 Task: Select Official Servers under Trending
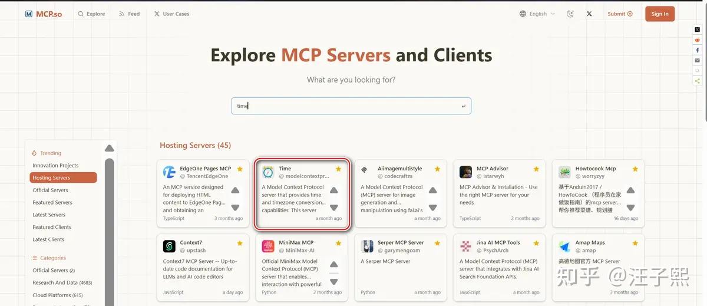[50, 190]
